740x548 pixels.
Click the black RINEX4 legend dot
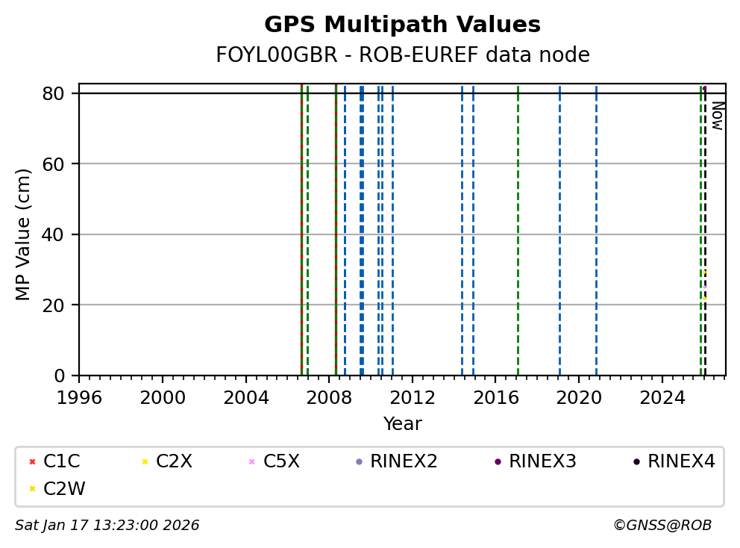pyautogui.click(x=636, y=462)
